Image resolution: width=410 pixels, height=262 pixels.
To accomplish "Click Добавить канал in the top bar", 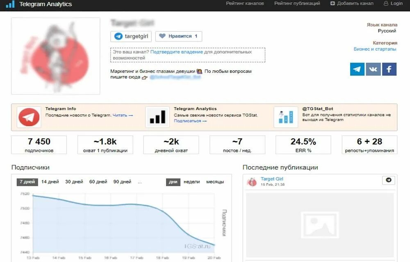I will tap(355, 3).
